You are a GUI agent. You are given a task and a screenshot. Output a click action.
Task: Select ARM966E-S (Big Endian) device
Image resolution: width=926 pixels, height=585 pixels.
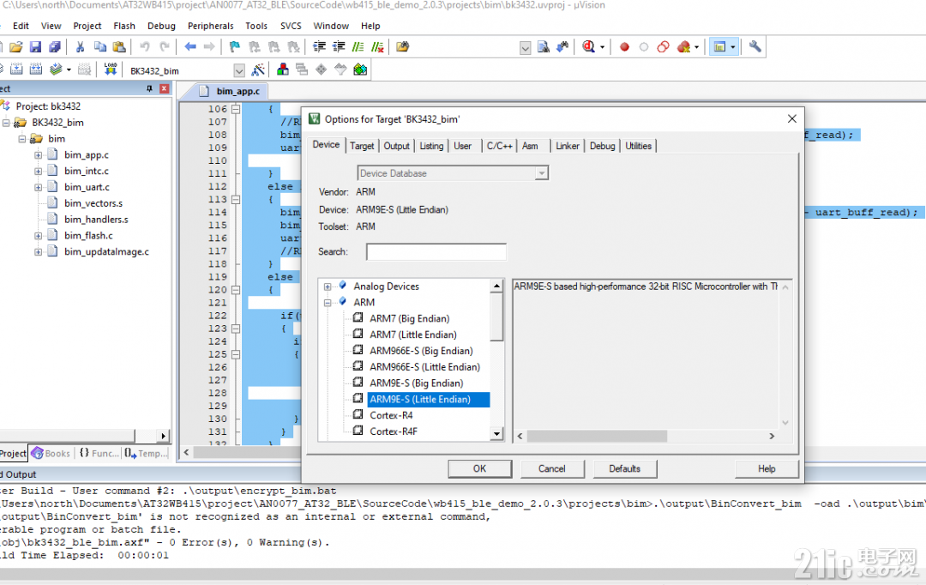pyautogui.click(x=421, y=351)
